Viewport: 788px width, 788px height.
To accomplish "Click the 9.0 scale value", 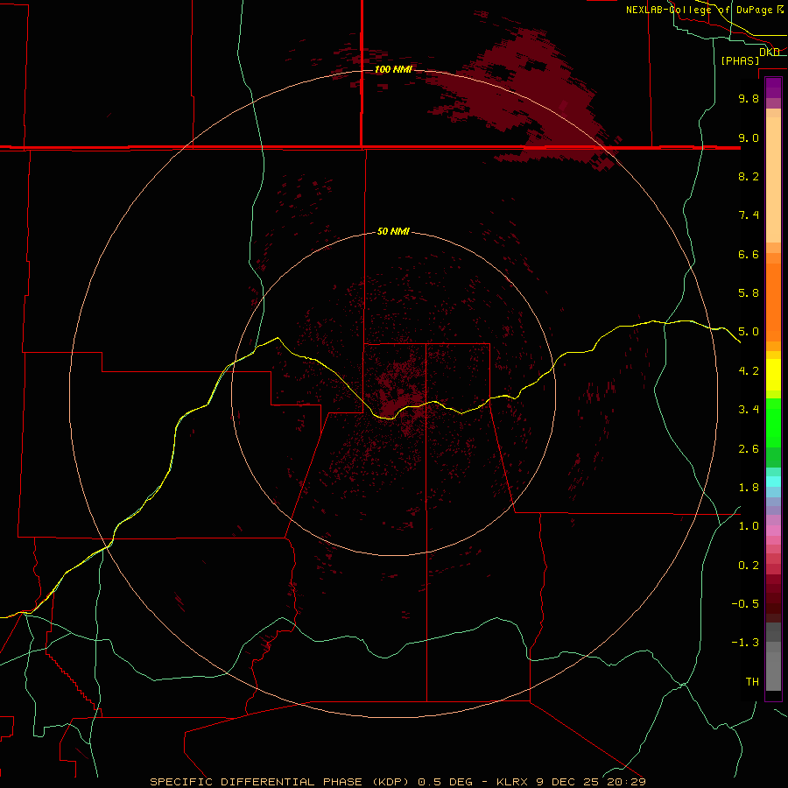I will tap(749, 137).
